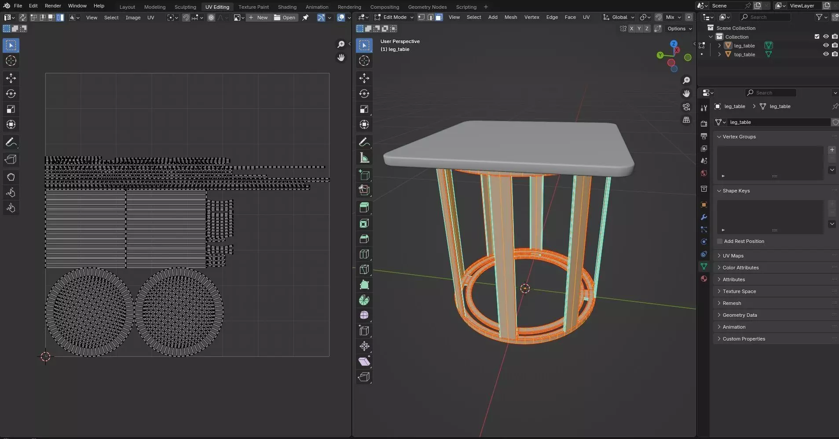Hide the Collection in the viewport
The height and width of the screenshot is (439, 839).
(x=826, y=36)
